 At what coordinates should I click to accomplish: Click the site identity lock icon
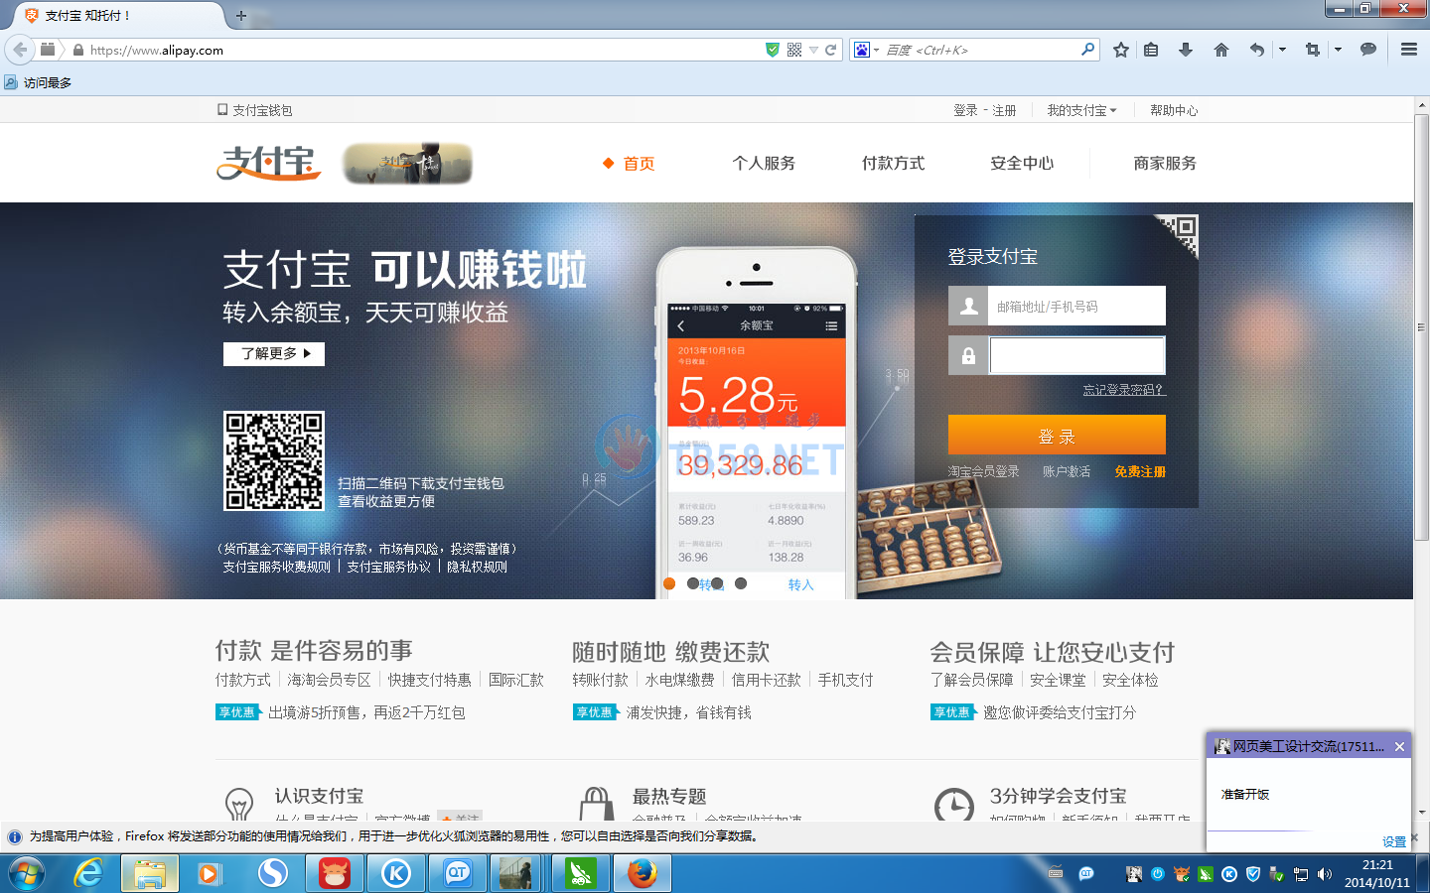77,50
